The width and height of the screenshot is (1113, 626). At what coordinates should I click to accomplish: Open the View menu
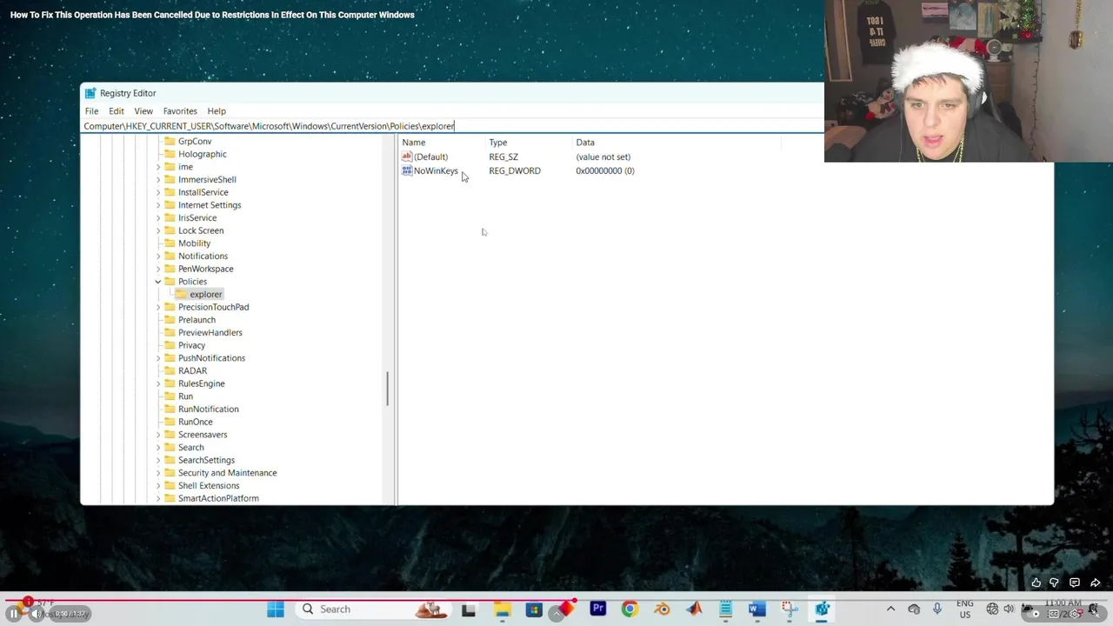(143, 111)
